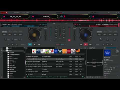Image resolution: width=120 pixels, height=90 pixels.
Task: Toggle red headphone cue for right mixer channel
Action: point(69,40)
